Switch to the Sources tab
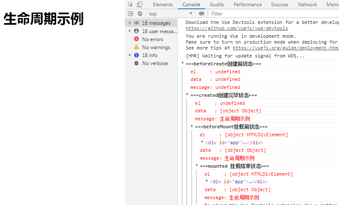 coord(279,5)
